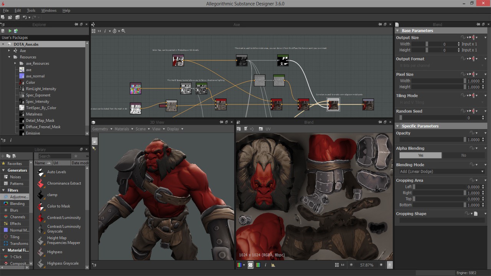This screenshot has width=491, height=276.
Task: Click the fit icon in 2D view footer
Action: click(x=336, y=265)
